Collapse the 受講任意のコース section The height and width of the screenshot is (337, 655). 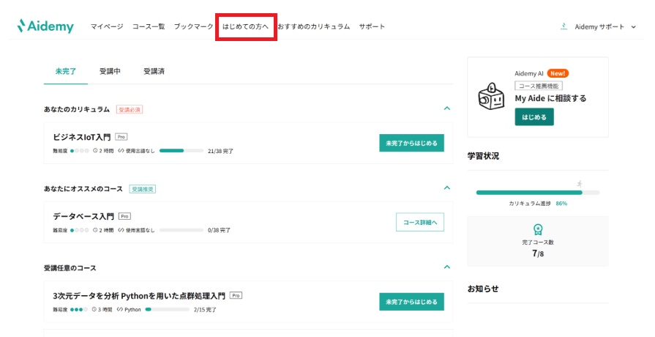click(x=446, y=267)
